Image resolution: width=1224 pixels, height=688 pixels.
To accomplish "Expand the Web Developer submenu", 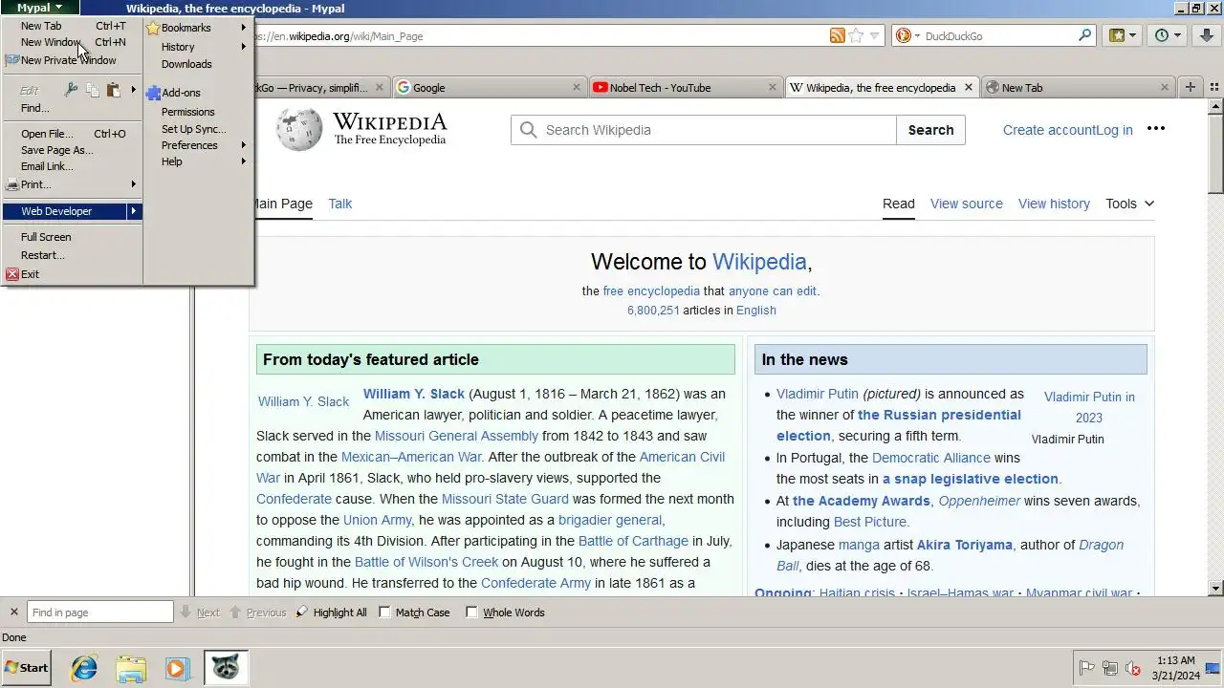I will 72,211.
